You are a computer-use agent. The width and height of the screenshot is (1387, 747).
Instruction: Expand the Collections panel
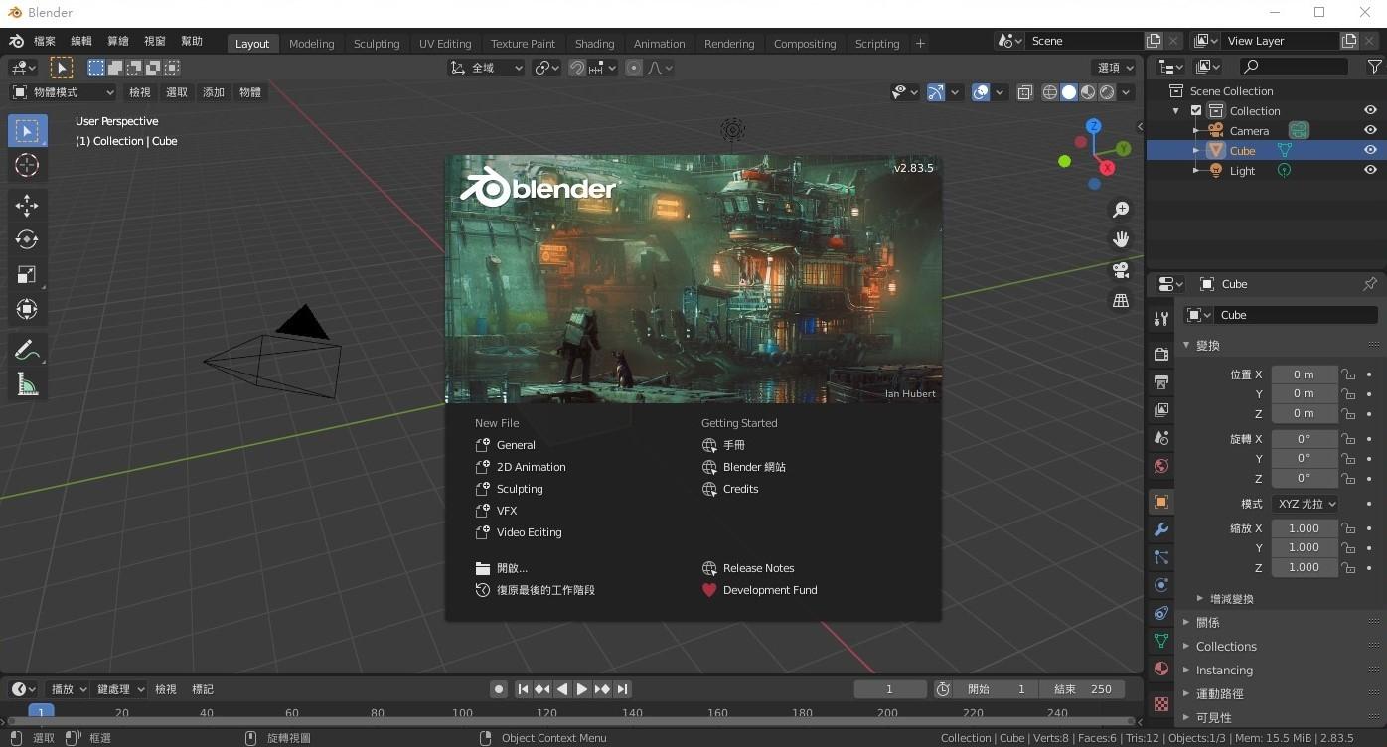click(1226, 646)
